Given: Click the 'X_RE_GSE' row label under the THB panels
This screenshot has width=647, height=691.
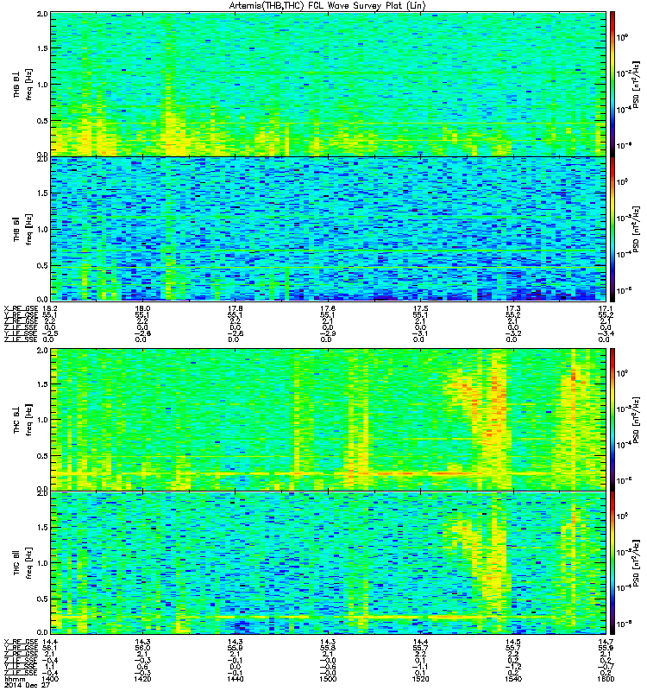Looking at the screenshot, I should click(x=22, y=308).
